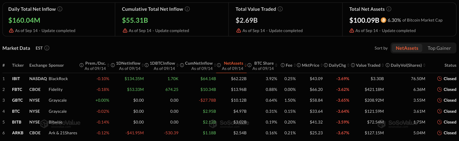Viewport: 459px width, 141px height.
Task: Click the Ark & 21Shares sponsor name
Action: click(x=63, y=133)
